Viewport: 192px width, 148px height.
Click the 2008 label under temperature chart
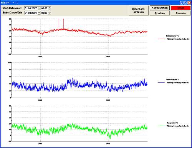click(x=40, y=57)
